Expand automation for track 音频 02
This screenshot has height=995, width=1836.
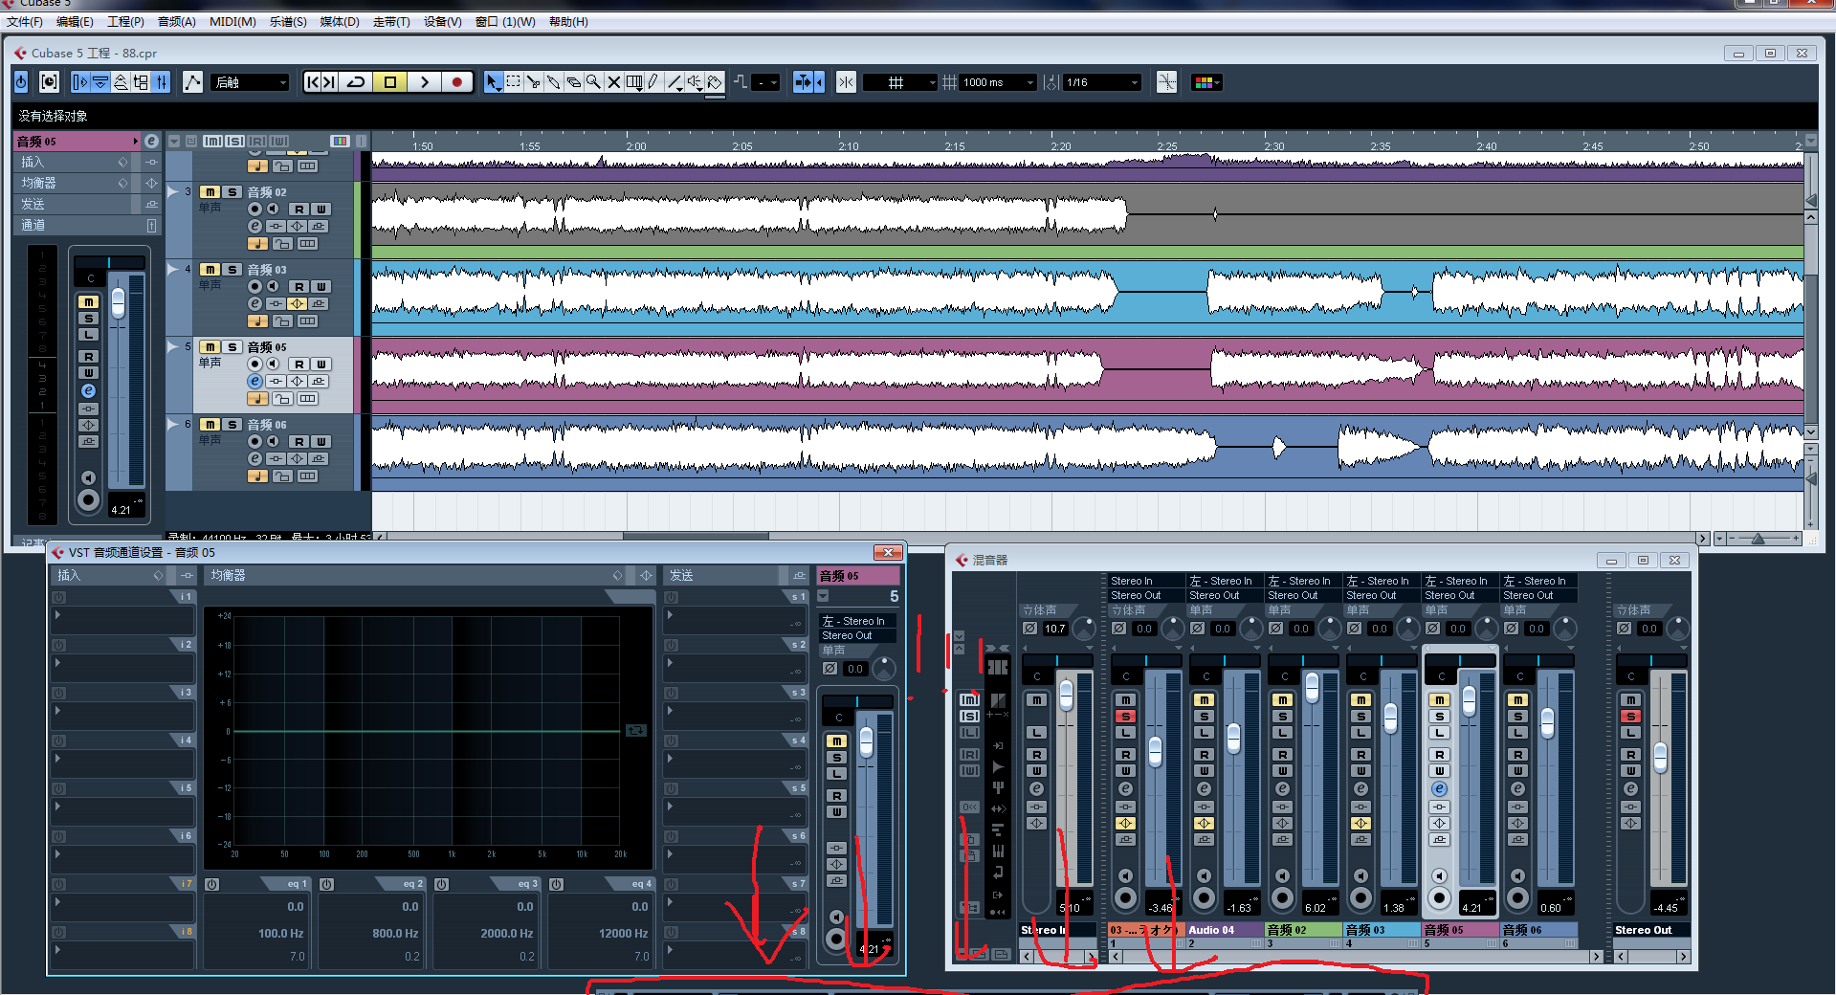[173, 191]
